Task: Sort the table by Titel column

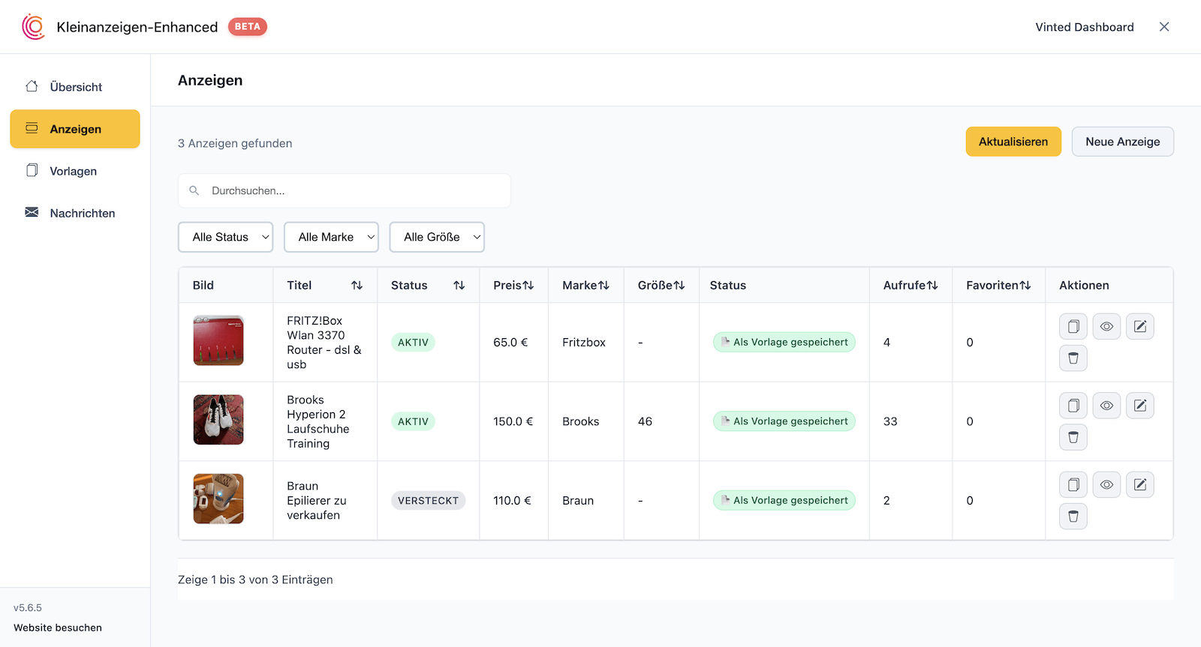Action: 357,286
